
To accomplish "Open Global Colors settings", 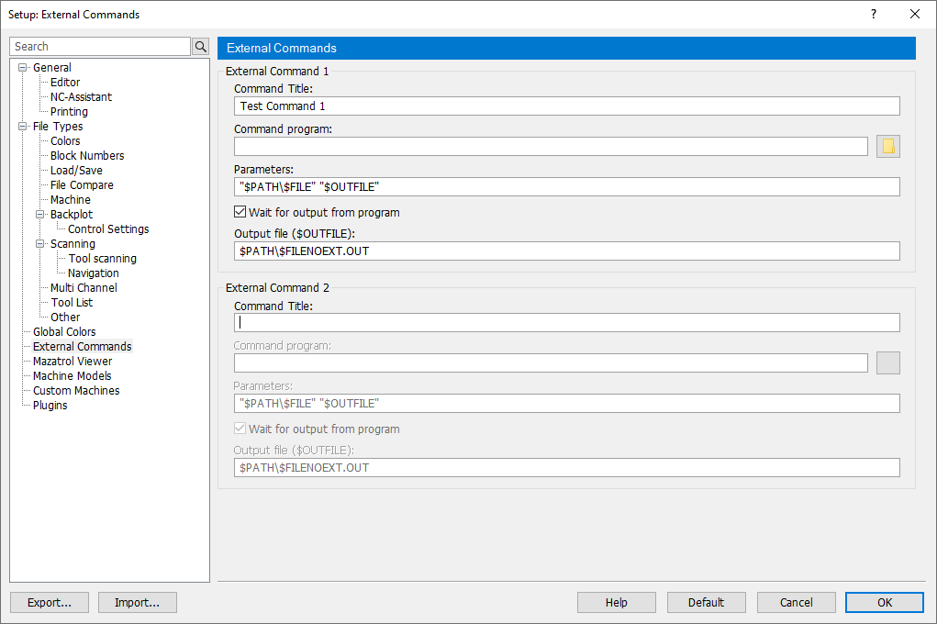I will pyautogui.click(x=64, y=331).
